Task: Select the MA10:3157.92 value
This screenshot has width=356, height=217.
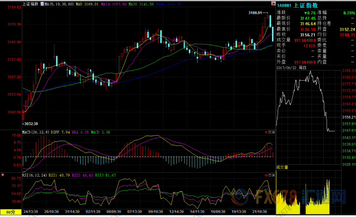Action: (x=113, y=4)
